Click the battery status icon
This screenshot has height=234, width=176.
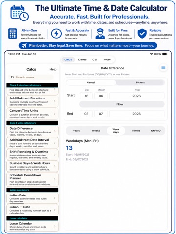(165, 54)
